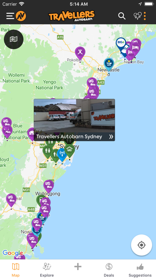Screen dimensions: 156x278
Task: Open the orange three-dot overflow menu
Action: pos(145,16)
